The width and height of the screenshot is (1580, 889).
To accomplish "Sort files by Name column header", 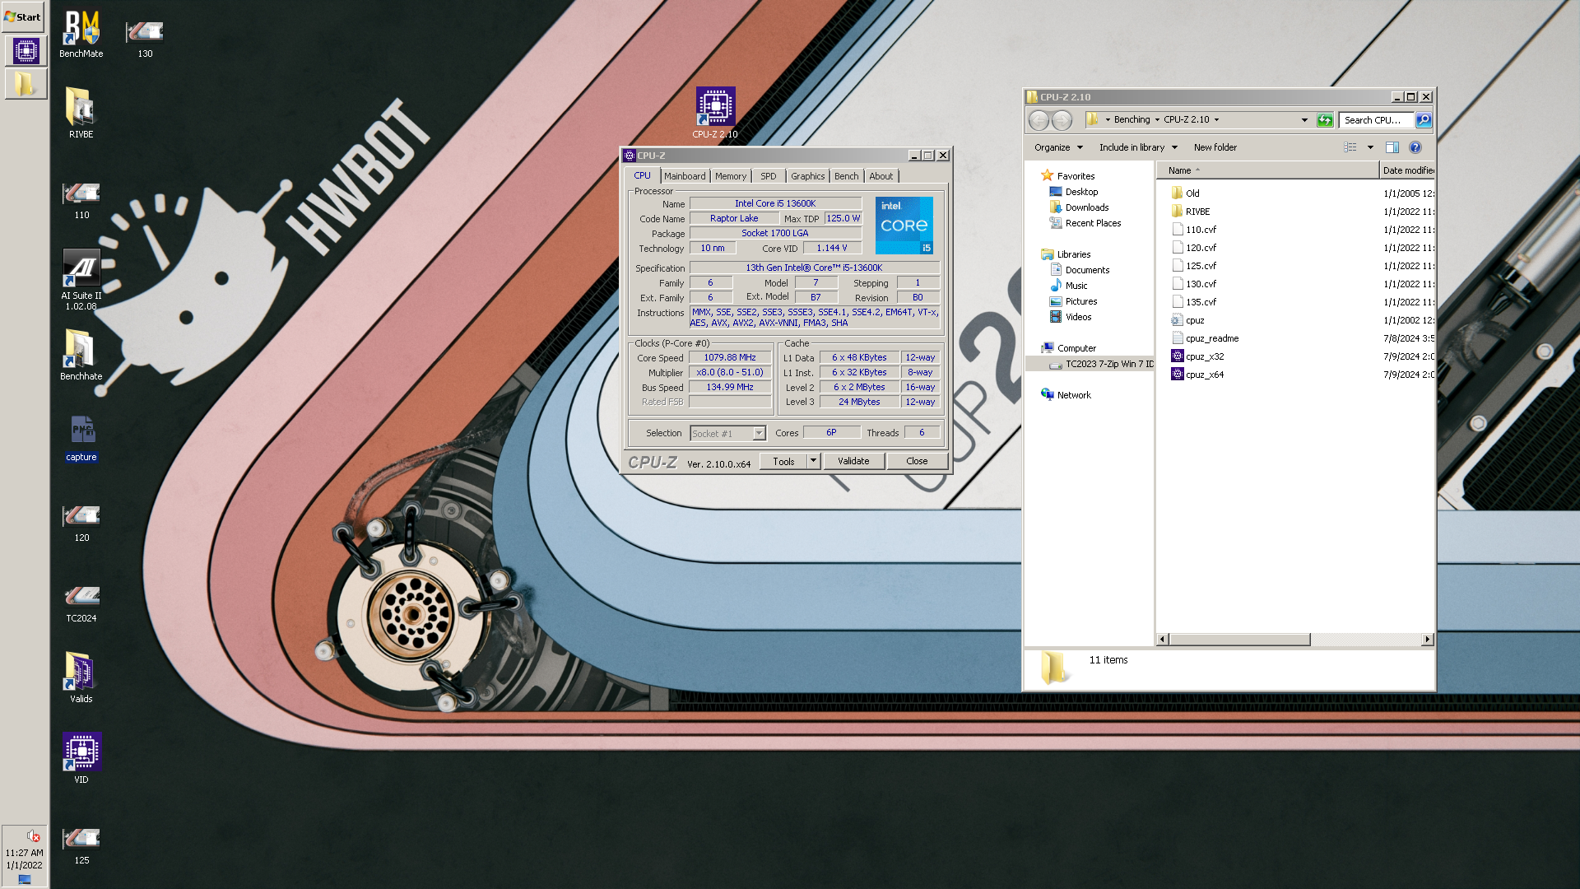I will point(1267,170).
